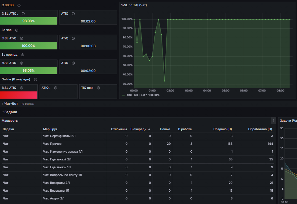Click info icon beside За период label
The image size is (297, 204).
pyautogui.click(x=22, y=55)
